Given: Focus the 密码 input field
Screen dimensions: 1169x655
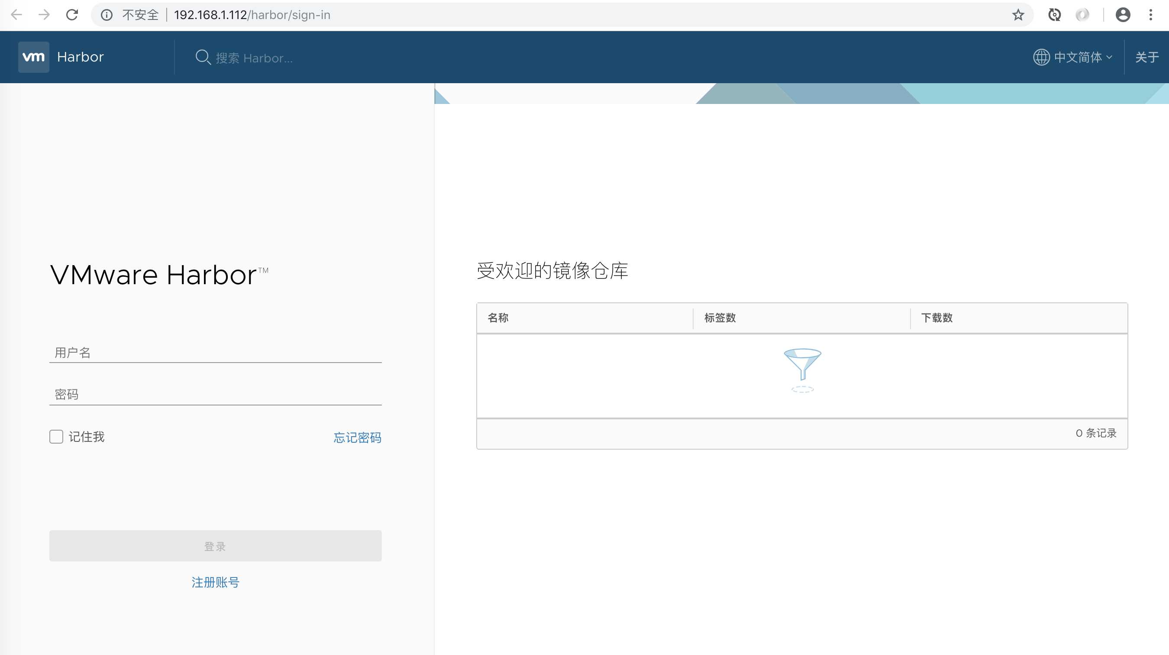Looking at the screenshot, I should click(216, 394).
